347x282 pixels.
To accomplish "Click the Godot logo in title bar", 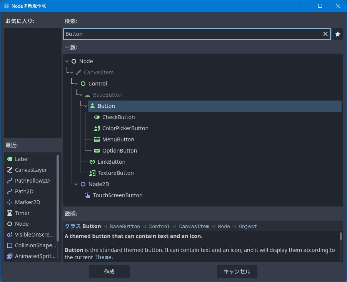I will 7,6.
